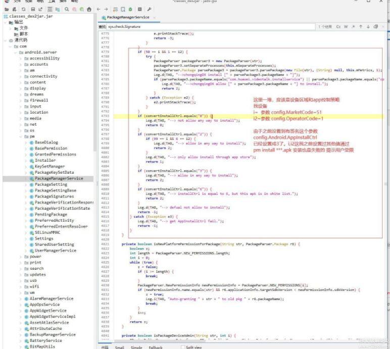Toggle sync with editor toolbar icon
This screenshot has height=349, width=390.
[50, 10]
